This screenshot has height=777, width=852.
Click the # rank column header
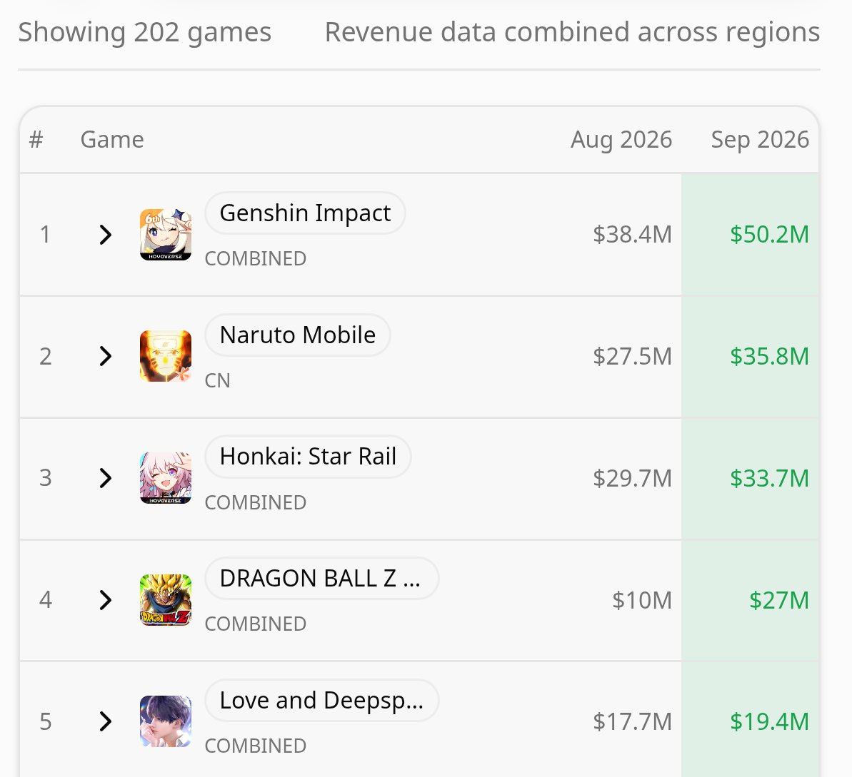[x=36, y=140]
